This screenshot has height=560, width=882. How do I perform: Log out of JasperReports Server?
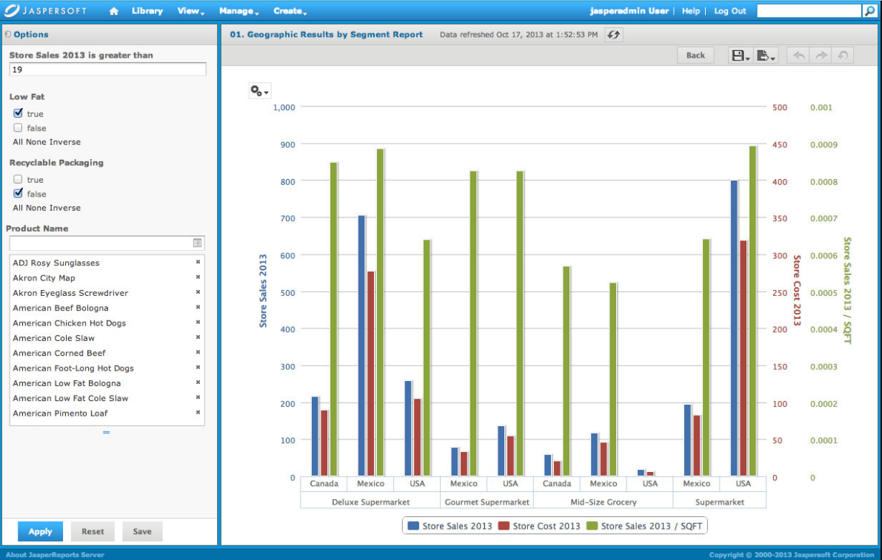click(x=729, y=10)
